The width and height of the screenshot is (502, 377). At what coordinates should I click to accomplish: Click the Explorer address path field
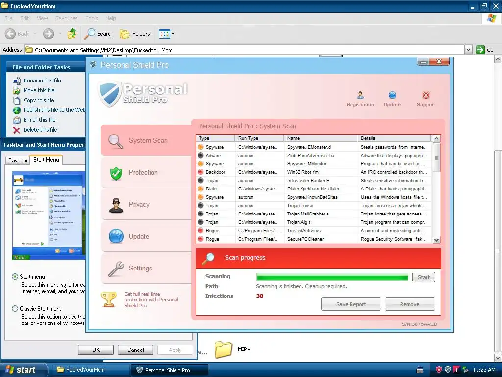(245, 50)
